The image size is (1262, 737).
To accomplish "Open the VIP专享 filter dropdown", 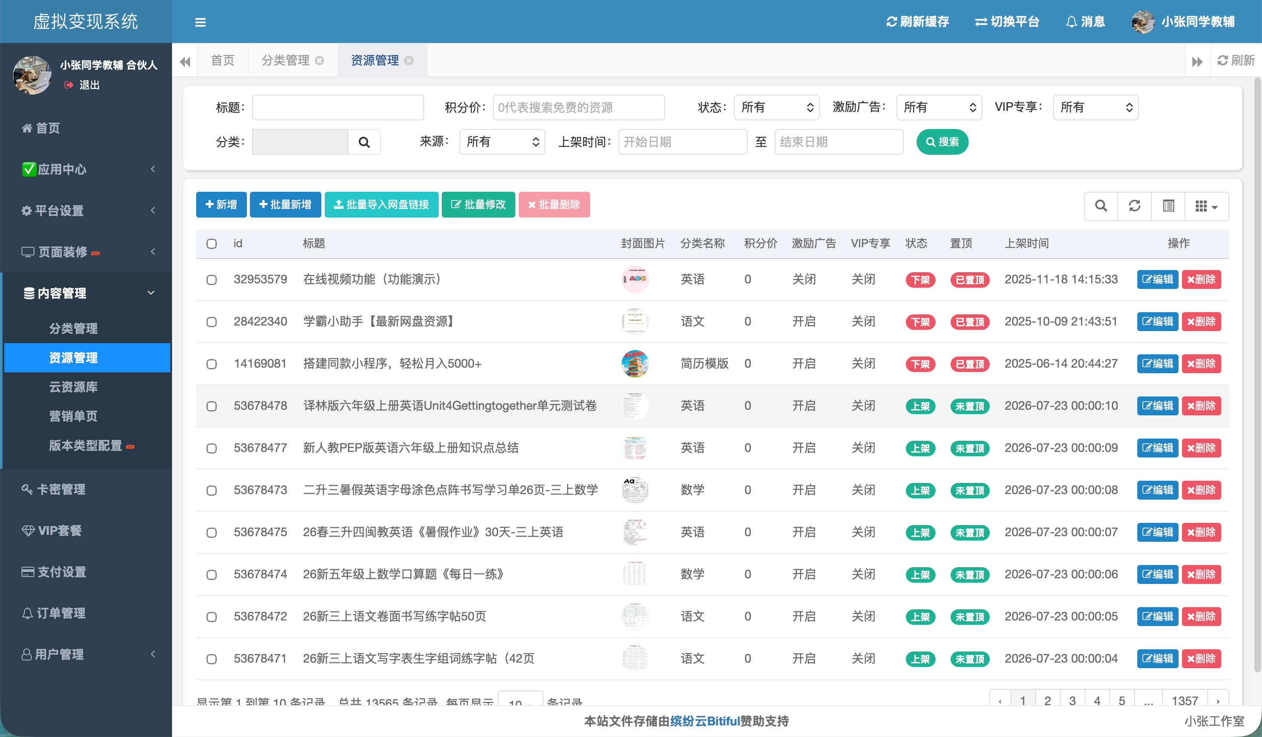I will click(1096, 107).
